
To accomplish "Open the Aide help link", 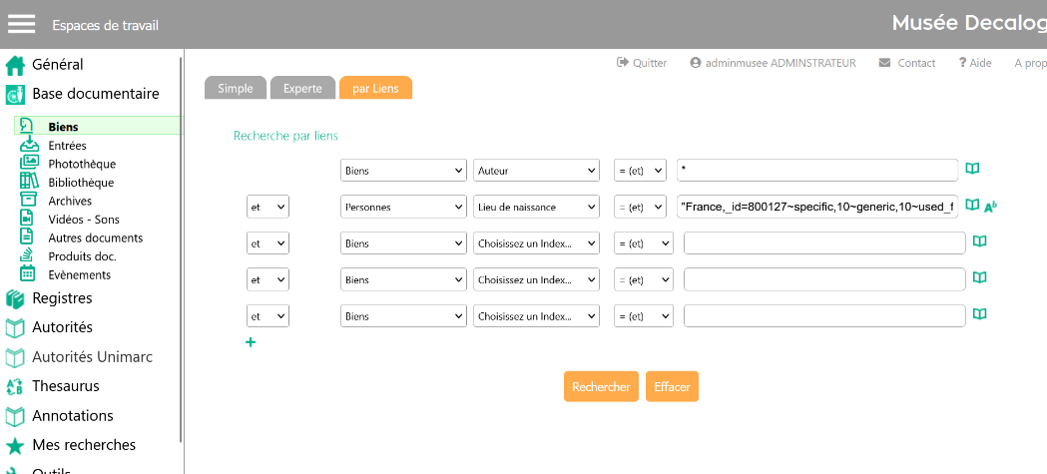I will pyautogui.click(x=975, y=63).
